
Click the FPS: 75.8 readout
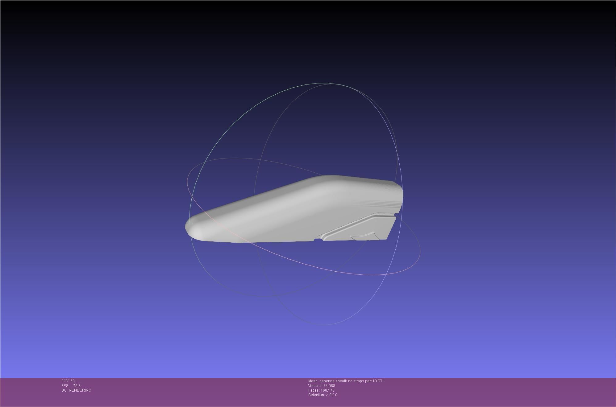tap(71, 386)
